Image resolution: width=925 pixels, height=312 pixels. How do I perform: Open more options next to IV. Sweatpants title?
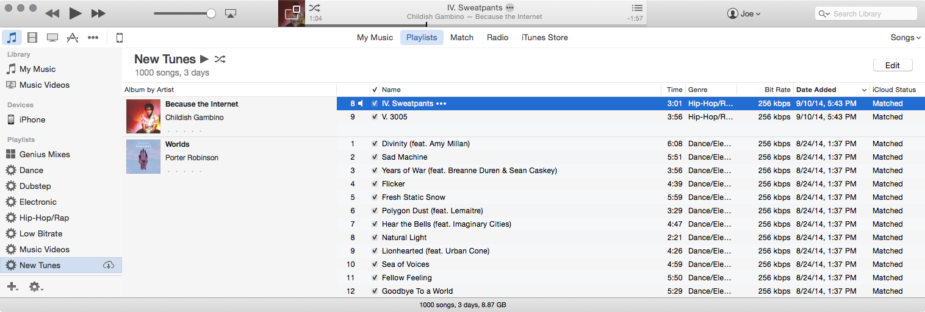click(x=510, y=8)
